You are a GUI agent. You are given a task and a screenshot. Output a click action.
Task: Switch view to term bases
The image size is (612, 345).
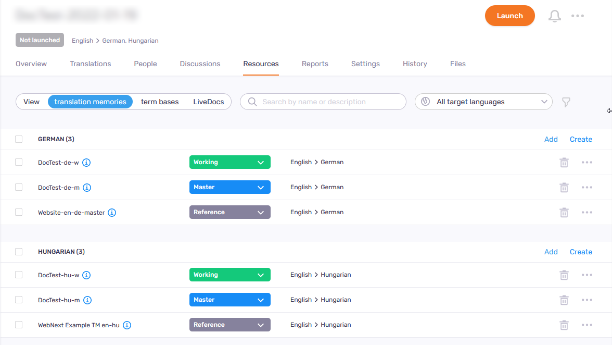pyautogui.click(x=160, y=102)
